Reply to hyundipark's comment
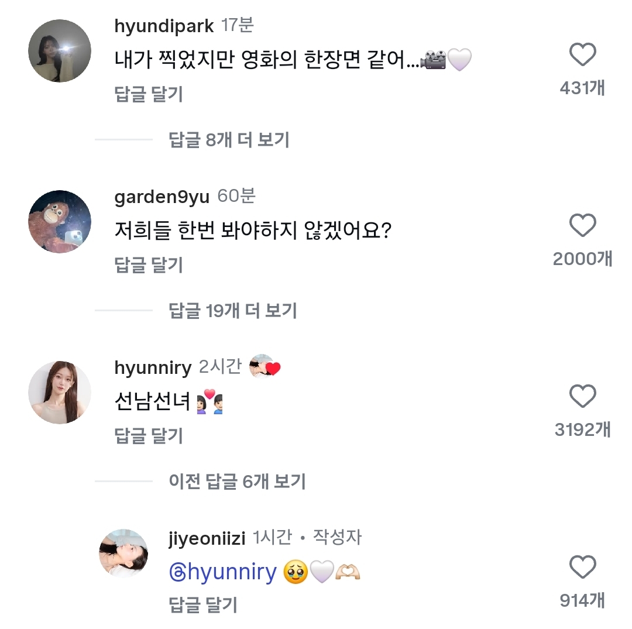632x629 pixels. [149, 94]
